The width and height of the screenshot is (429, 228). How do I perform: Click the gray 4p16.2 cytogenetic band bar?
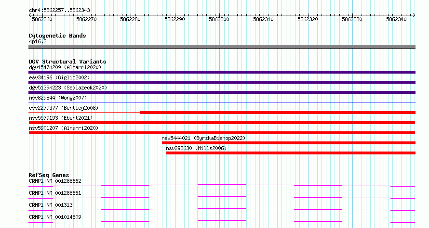tap(222, 47)
